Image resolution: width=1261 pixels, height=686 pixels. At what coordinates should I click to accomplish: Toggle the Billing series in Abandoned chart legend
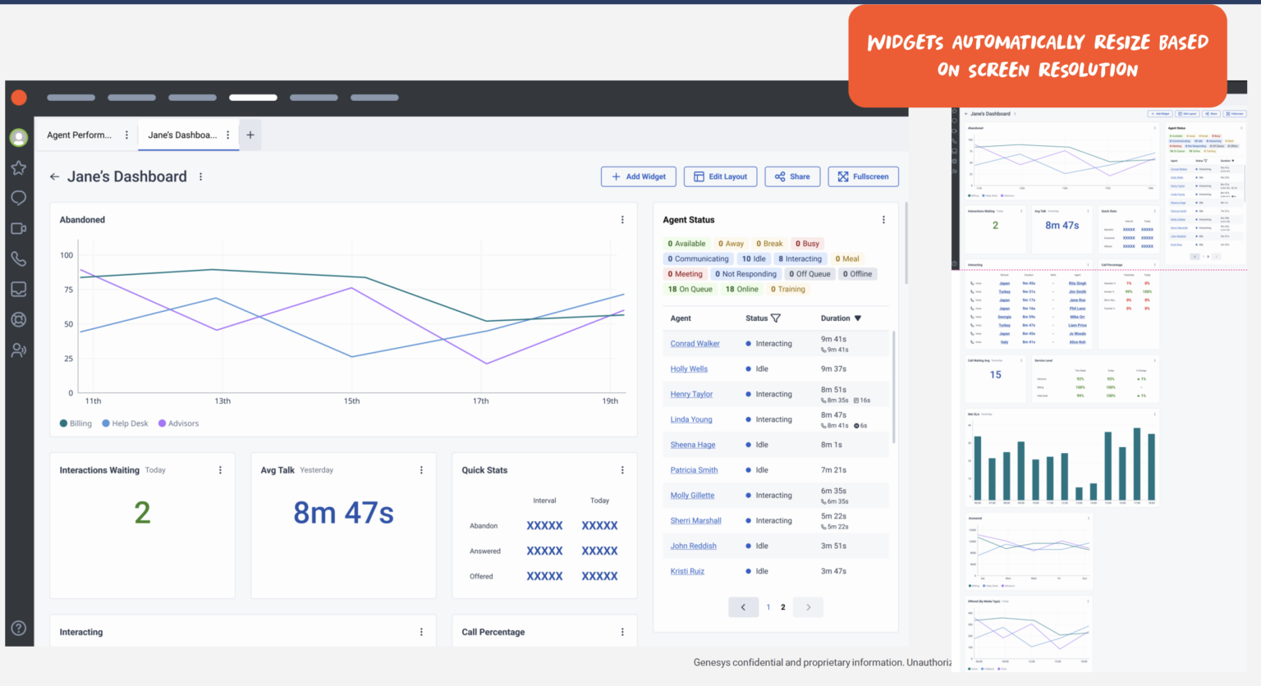point(76,423)
